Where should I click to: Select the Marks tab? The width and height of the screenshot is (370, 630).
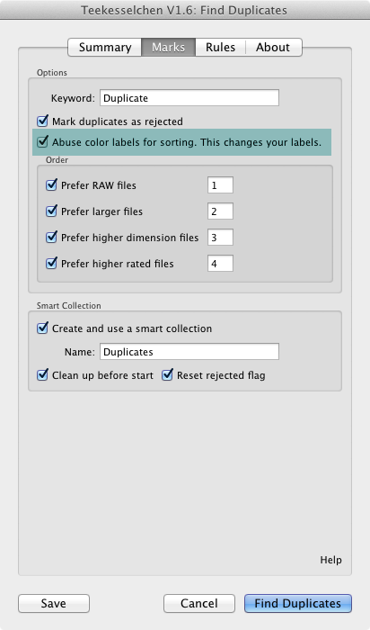click(x=168, y=48)
